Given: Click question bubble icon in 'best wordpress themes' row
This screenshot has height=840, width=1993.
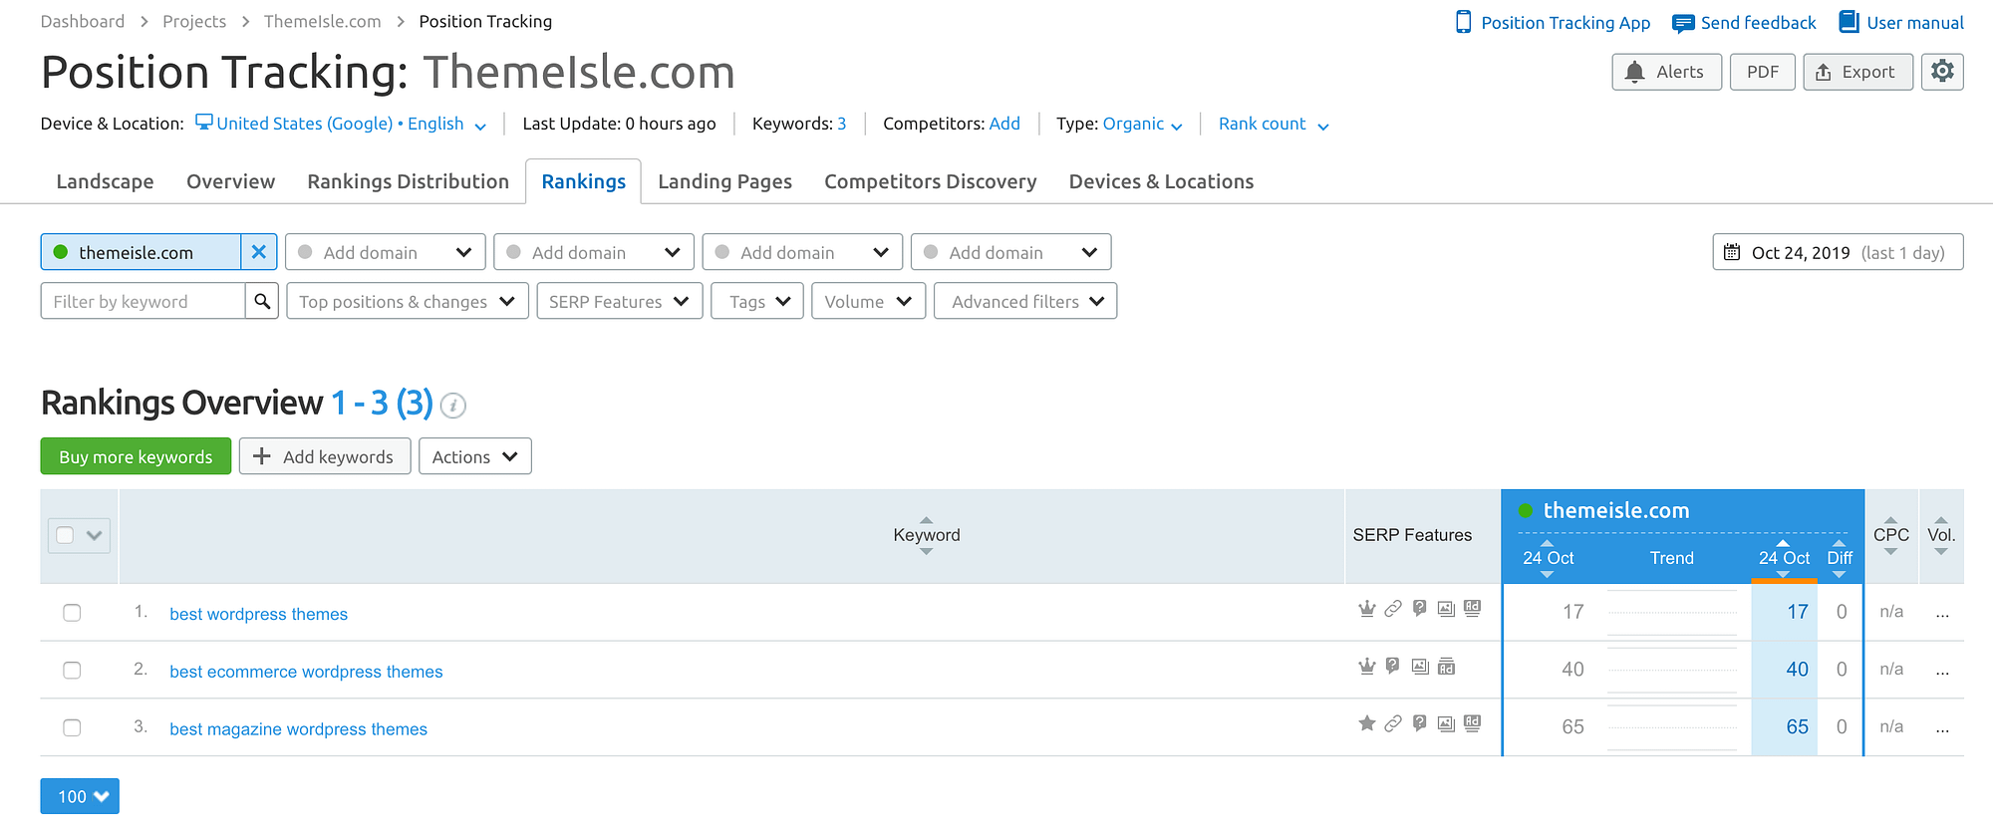Looking at the screenshot, I should [1420, 608].
